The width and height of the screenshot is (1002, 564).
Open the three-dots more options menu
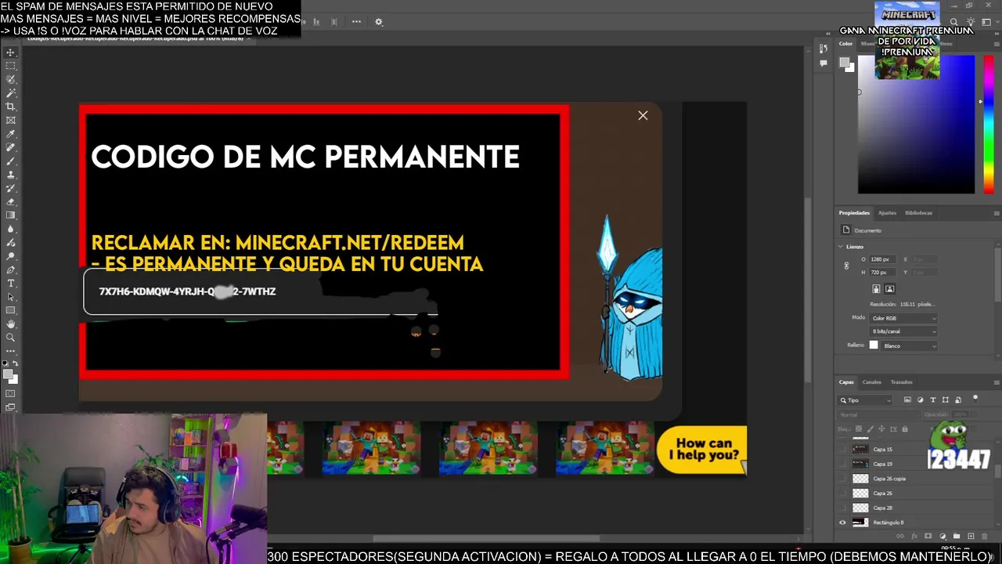pyautogui.click(x=356, y=22)
